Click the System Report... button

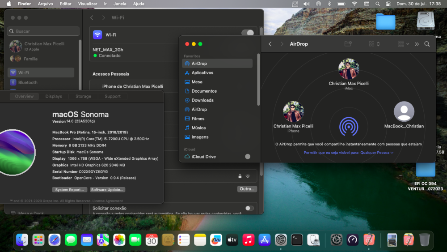[x=70, y=190]
